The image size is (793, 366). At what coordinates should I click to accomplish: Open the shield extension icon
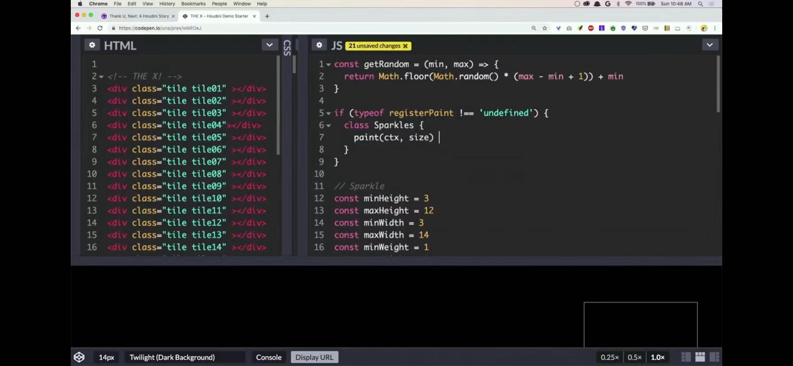(x=624, y=28)
